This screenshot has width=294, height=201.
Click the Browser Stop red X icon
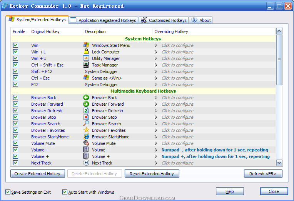[x=86, y=117]
